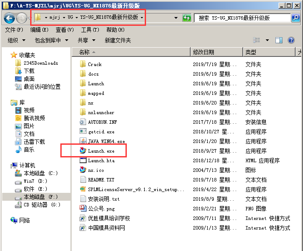Open the 包含到库中 dropdown
The image size is (303, 251).
tap(51, 40)
